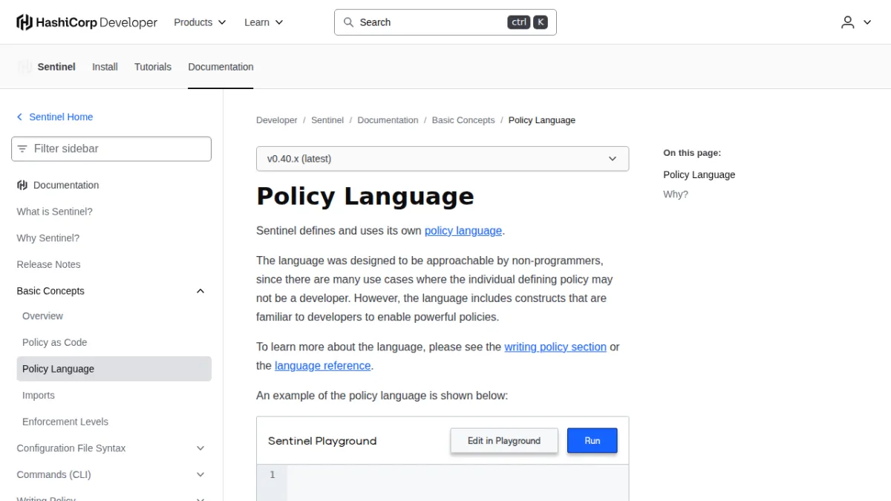Jump to the Why? section anchor

coord(676,194)
